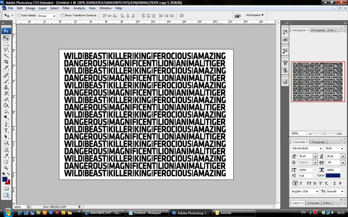
Task: Enable Show Transform Controls checkbox
Action: click(63, 16)
